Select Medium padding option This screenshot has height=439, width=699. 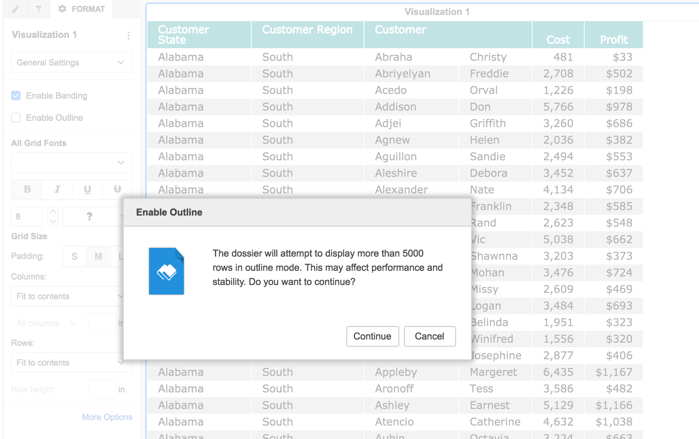coord(98,256)
